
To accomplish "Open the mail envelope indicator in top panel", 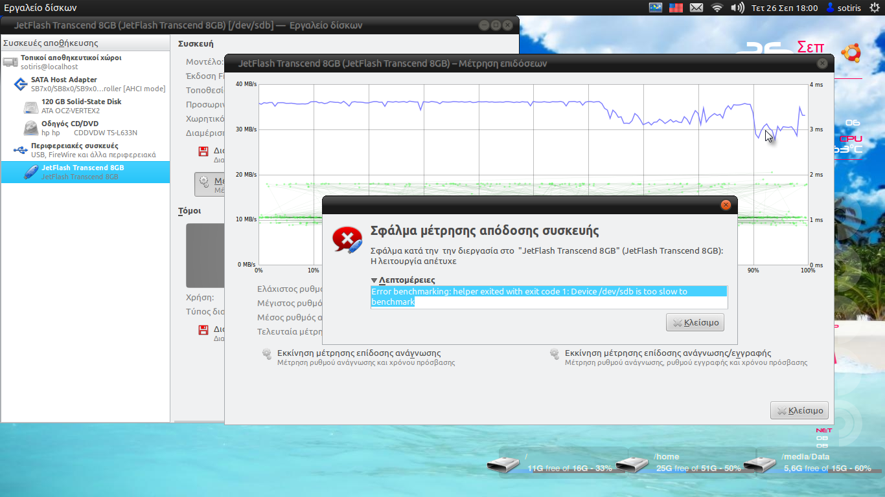I will [x=696, y=8].
